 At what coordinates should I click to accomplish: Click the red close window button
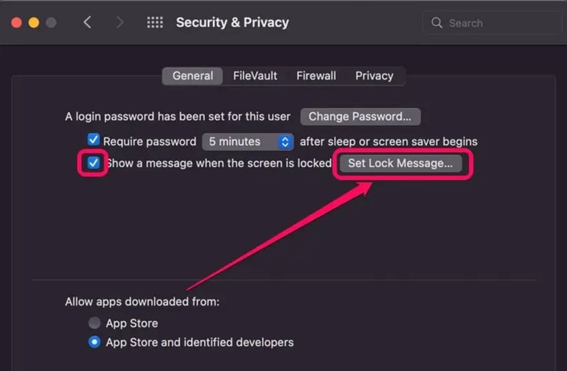(17, 23)
